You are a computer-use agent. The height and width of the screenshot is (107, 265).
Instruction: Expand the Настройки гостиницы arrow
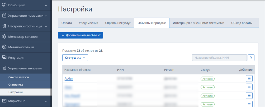46,26
